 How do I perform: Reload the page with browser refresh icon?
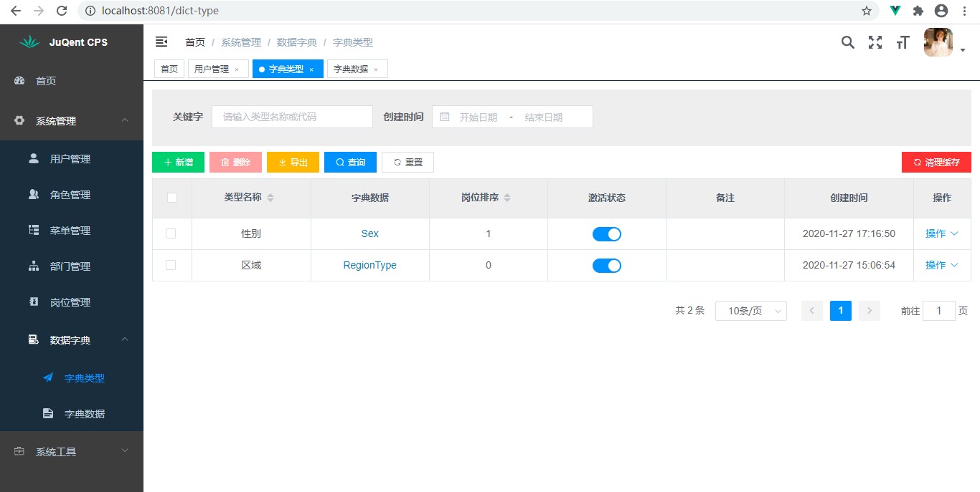62,11
